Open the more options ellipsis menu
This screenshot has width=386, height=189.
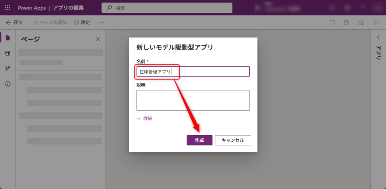[101, 22]
